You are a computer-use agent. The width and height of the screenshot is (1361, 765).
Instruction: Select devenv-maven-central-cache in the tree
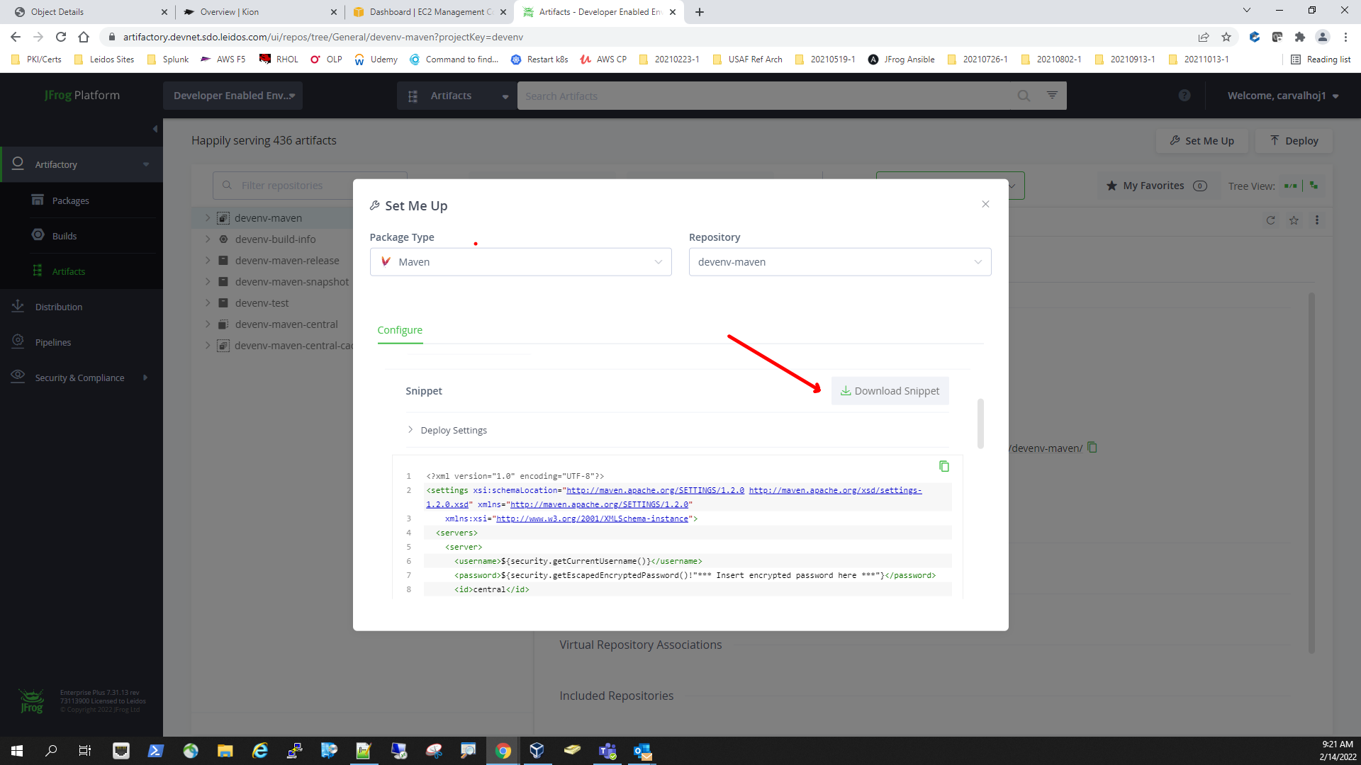pyautogui.click(x=293, y=346)
